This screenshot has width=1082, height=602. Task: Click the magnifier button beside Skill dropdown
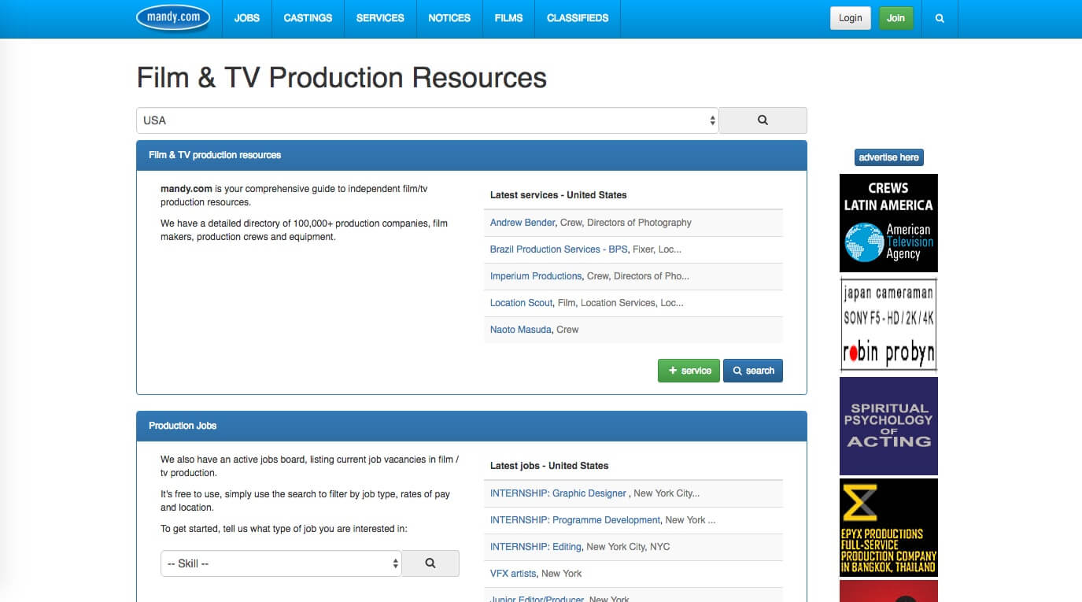pos(430,563)
